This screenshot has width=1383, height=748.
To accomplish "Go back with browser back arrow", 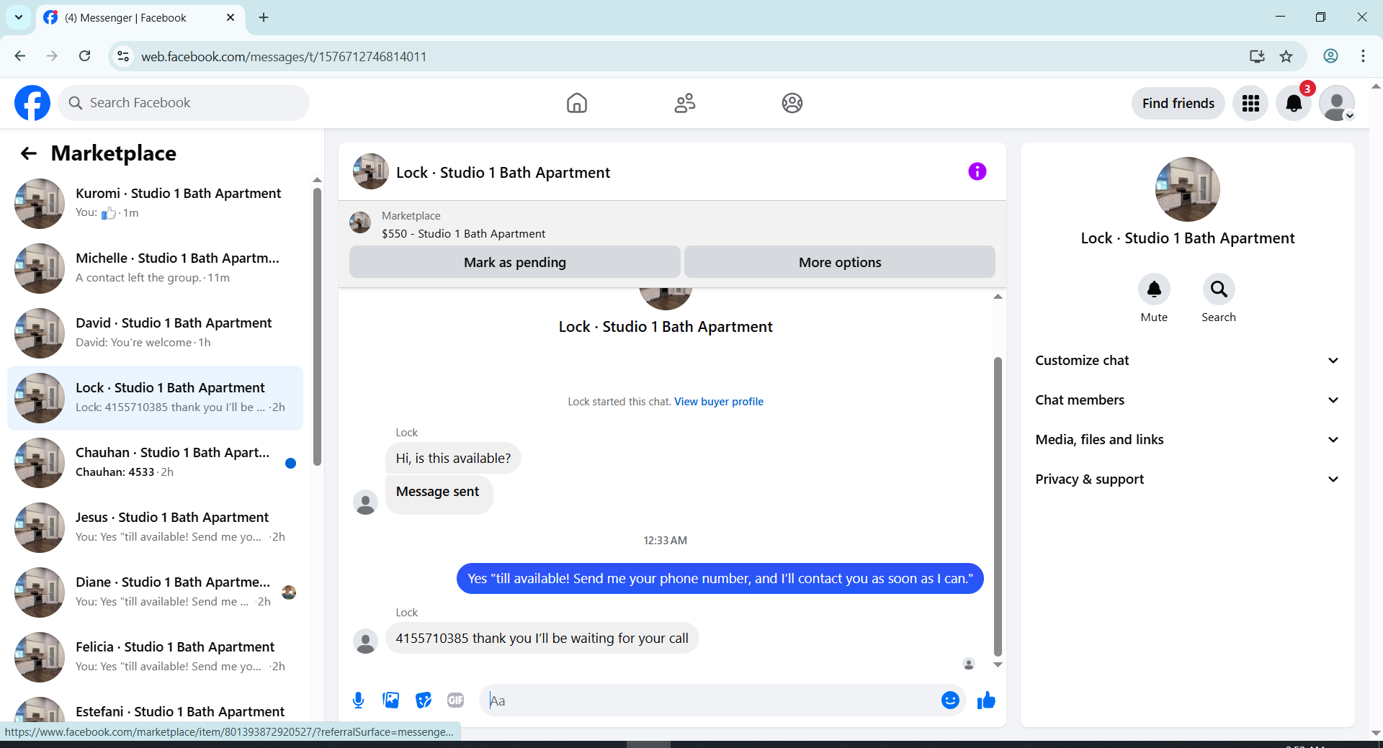I will point(20,56).
